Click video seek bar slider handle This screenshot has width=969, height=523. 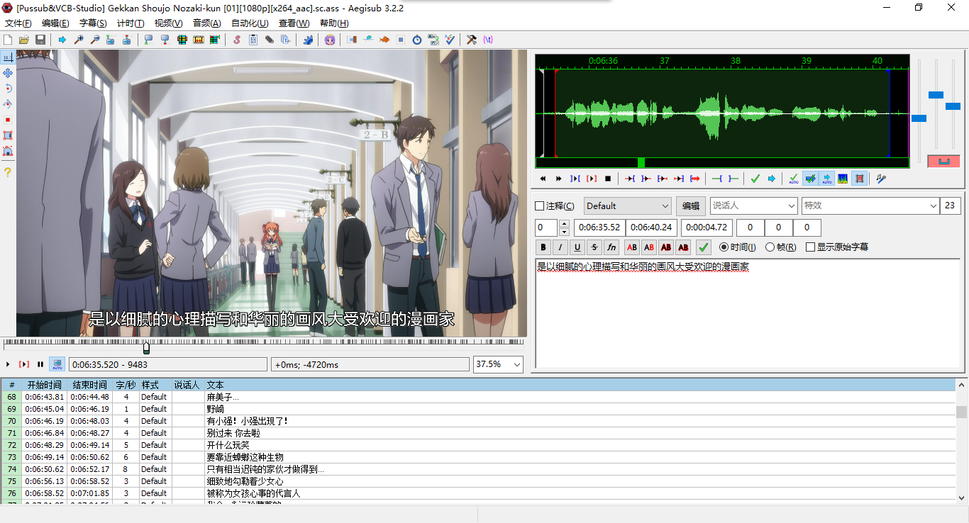(x=146, y=348)
